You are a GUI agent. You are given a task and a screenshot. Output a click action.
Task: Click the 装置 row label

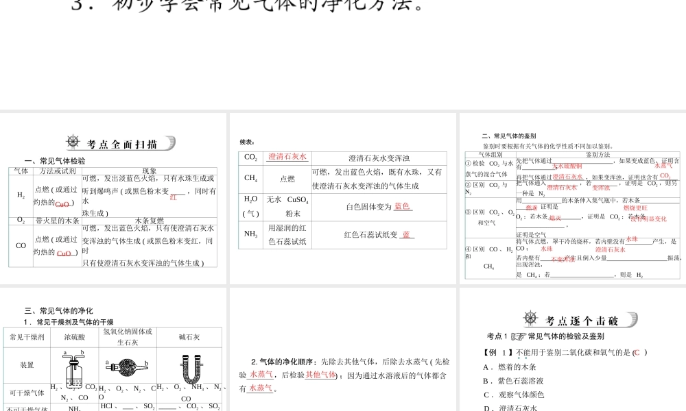[27, 365]
